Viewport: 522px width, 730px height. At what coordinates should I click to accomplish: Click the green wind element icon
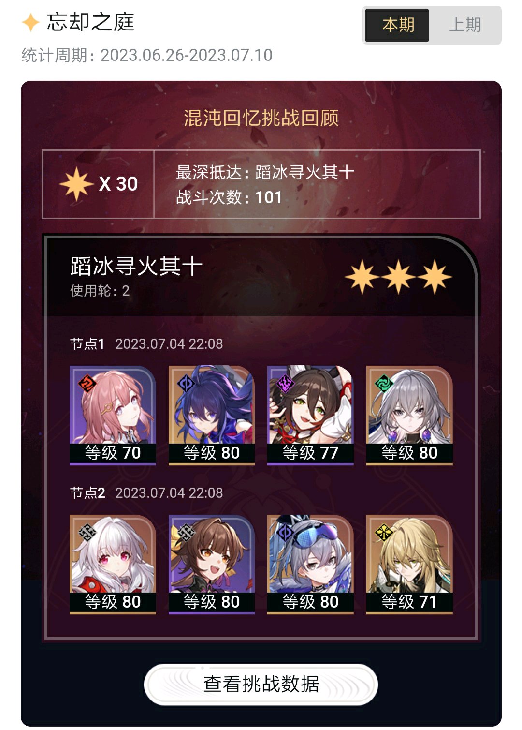pos(384,384)
